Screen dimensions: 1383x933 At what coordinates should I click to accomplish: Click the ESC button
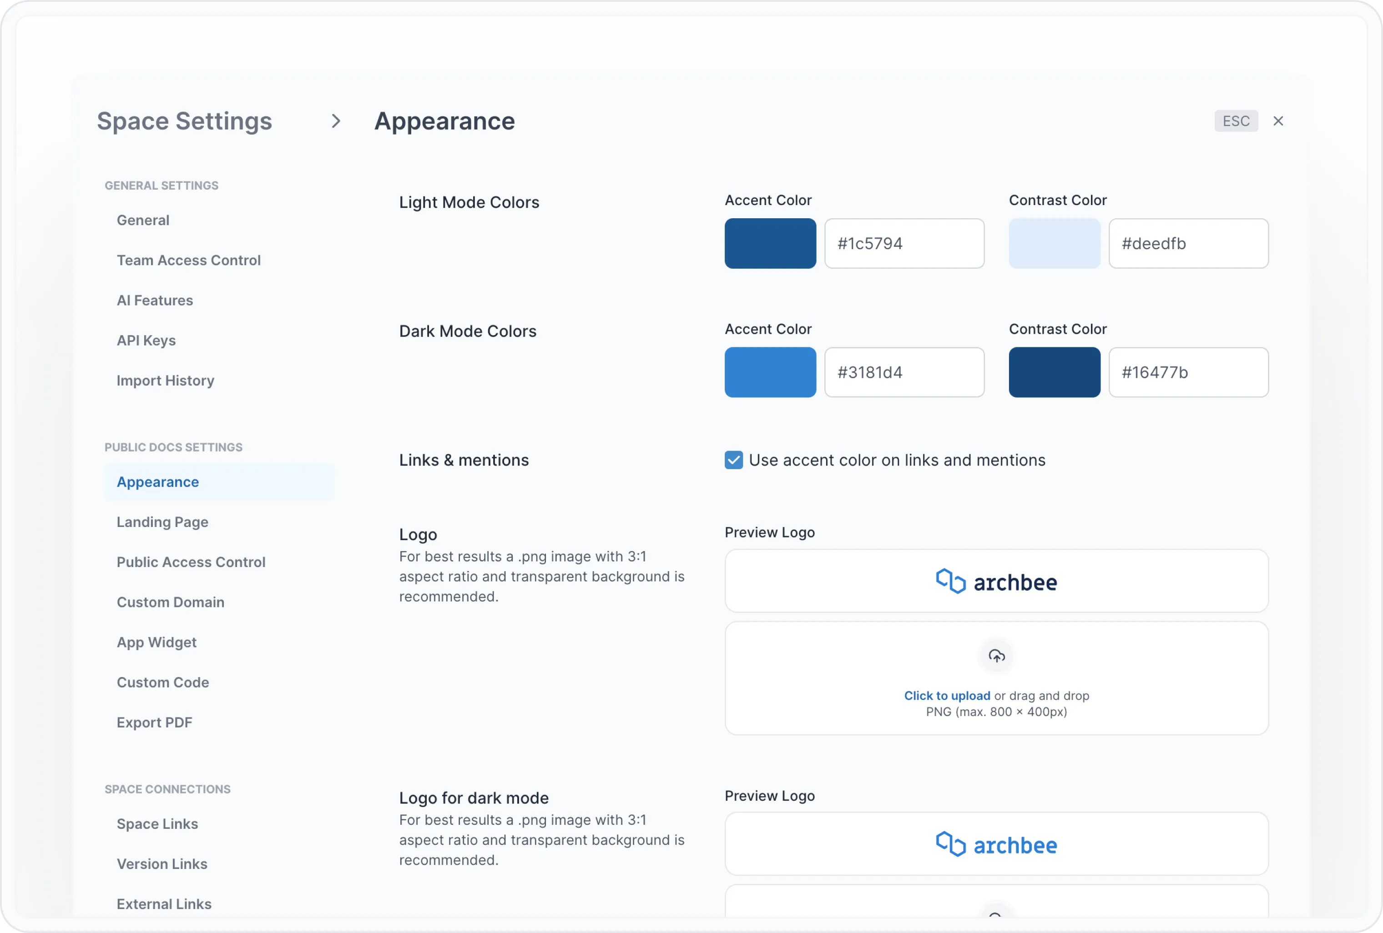(1236, 121)
